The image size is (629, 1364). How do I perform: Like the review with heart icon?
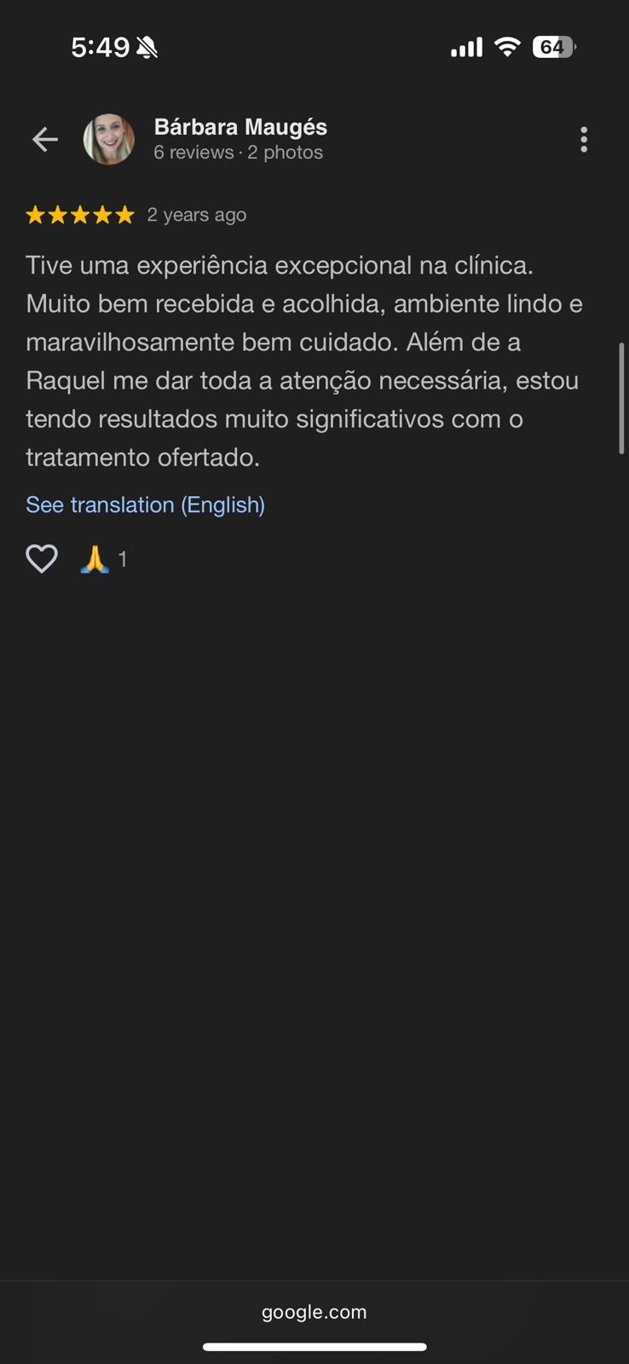[x=42, y=558]
